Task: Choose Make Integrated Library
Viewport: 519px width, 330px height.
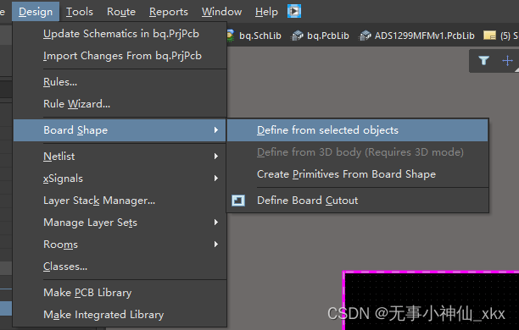Action: pyautogui.click(x=120, y=315)
